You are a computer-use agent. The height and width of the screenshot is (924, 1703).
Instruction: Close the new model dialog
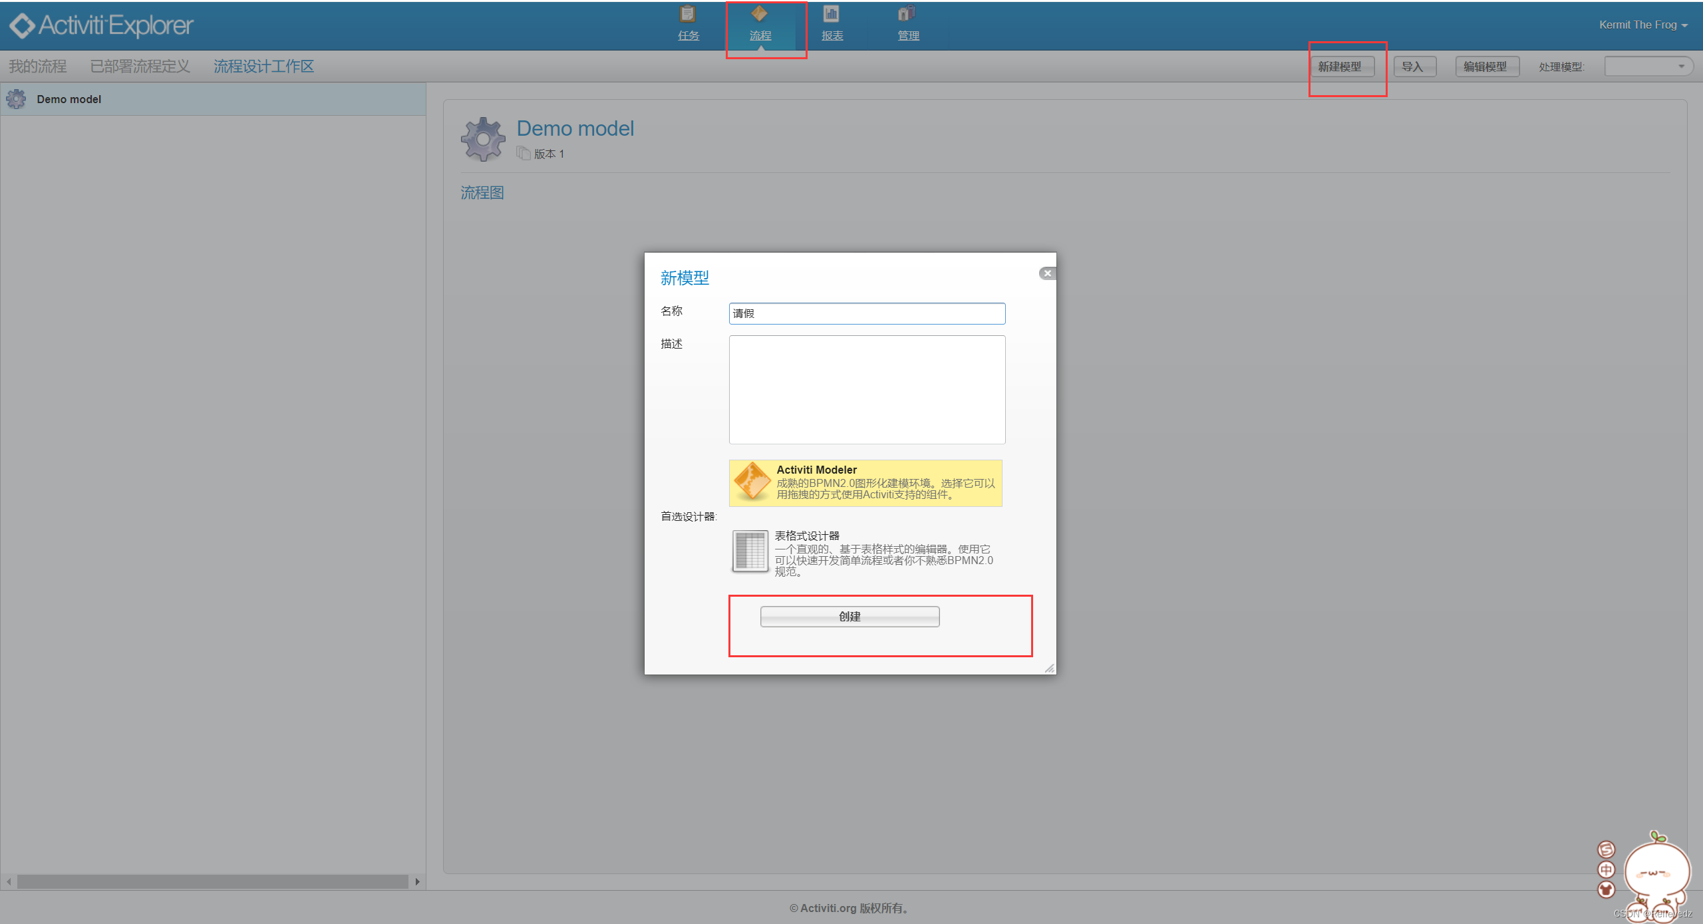tap(1047, 273)
